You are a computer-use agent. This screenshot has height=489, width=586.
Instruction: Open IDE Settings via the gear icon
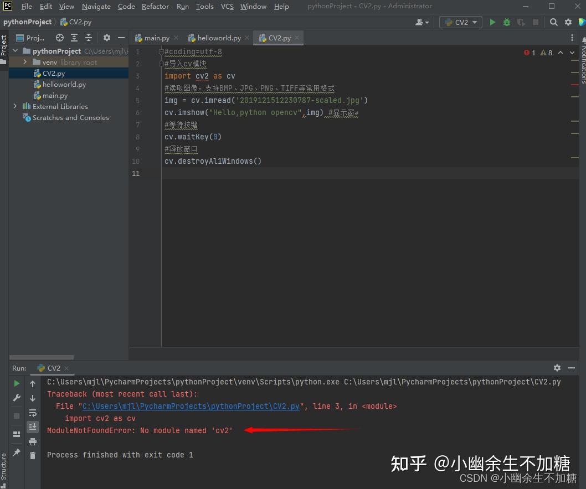click(569, 22)
